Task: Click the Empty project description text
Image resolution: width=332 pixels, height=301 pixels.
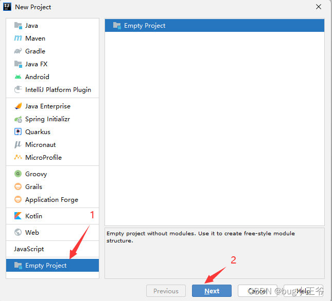Action: click(201, 237)
